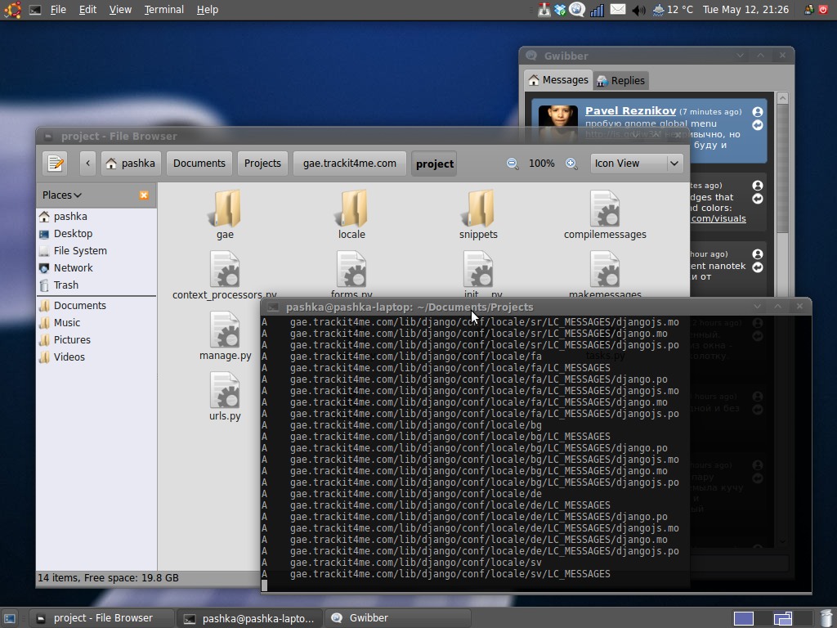The image size is (837, 628).
Task: Click the back arrow in path bar
Action: tap(88, 164)
